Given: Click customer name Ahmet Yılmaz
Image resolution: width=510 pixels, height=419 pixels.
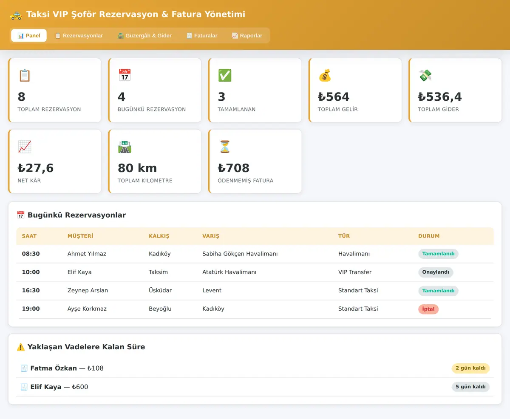Looking at the screenshot, I should point(87,254).
